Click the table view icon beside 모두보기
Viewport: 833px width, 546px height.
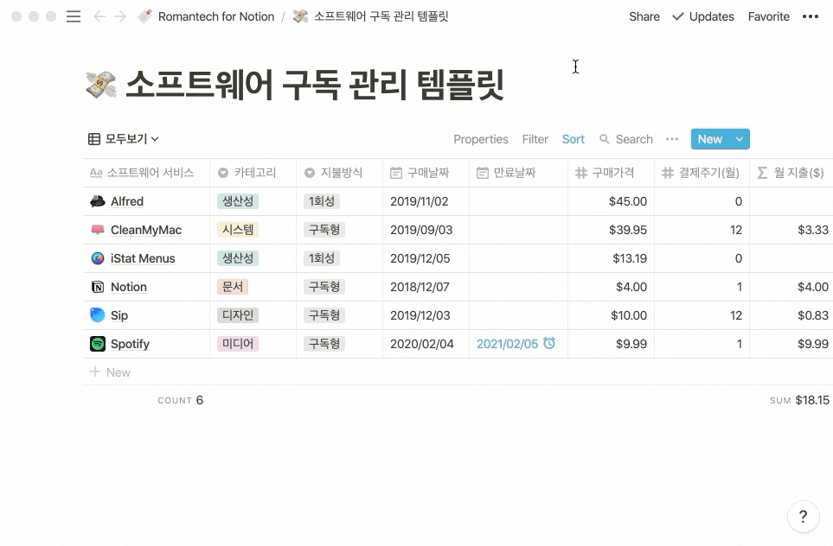[x=94, y=139]
